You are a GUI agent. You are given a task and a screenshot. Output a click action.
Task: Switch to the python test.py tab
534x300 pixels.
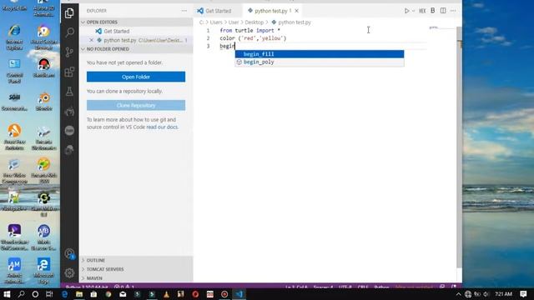coord(271,11)
